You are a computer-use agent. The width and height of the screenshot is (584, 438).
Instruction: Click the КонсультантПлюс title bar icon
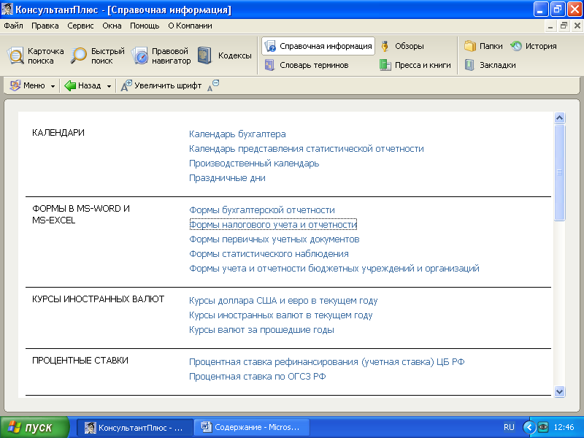pos(7,9)
